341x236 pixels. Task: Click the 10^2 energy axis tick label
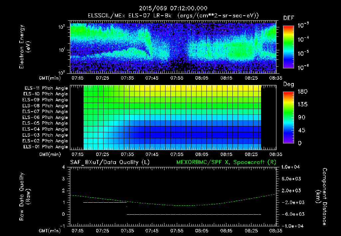(x=62, y=27)
